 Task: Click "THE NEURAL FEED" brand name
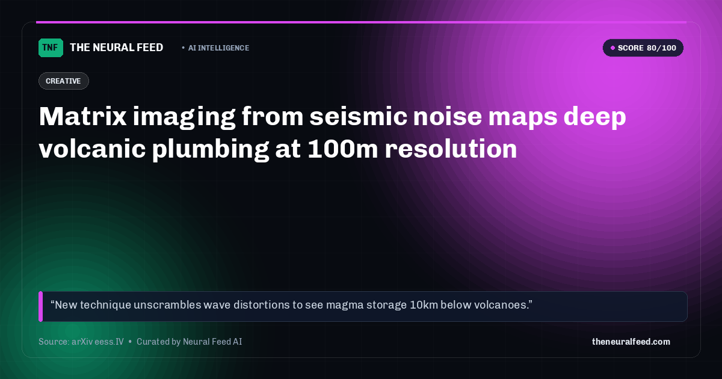(117, 48)
